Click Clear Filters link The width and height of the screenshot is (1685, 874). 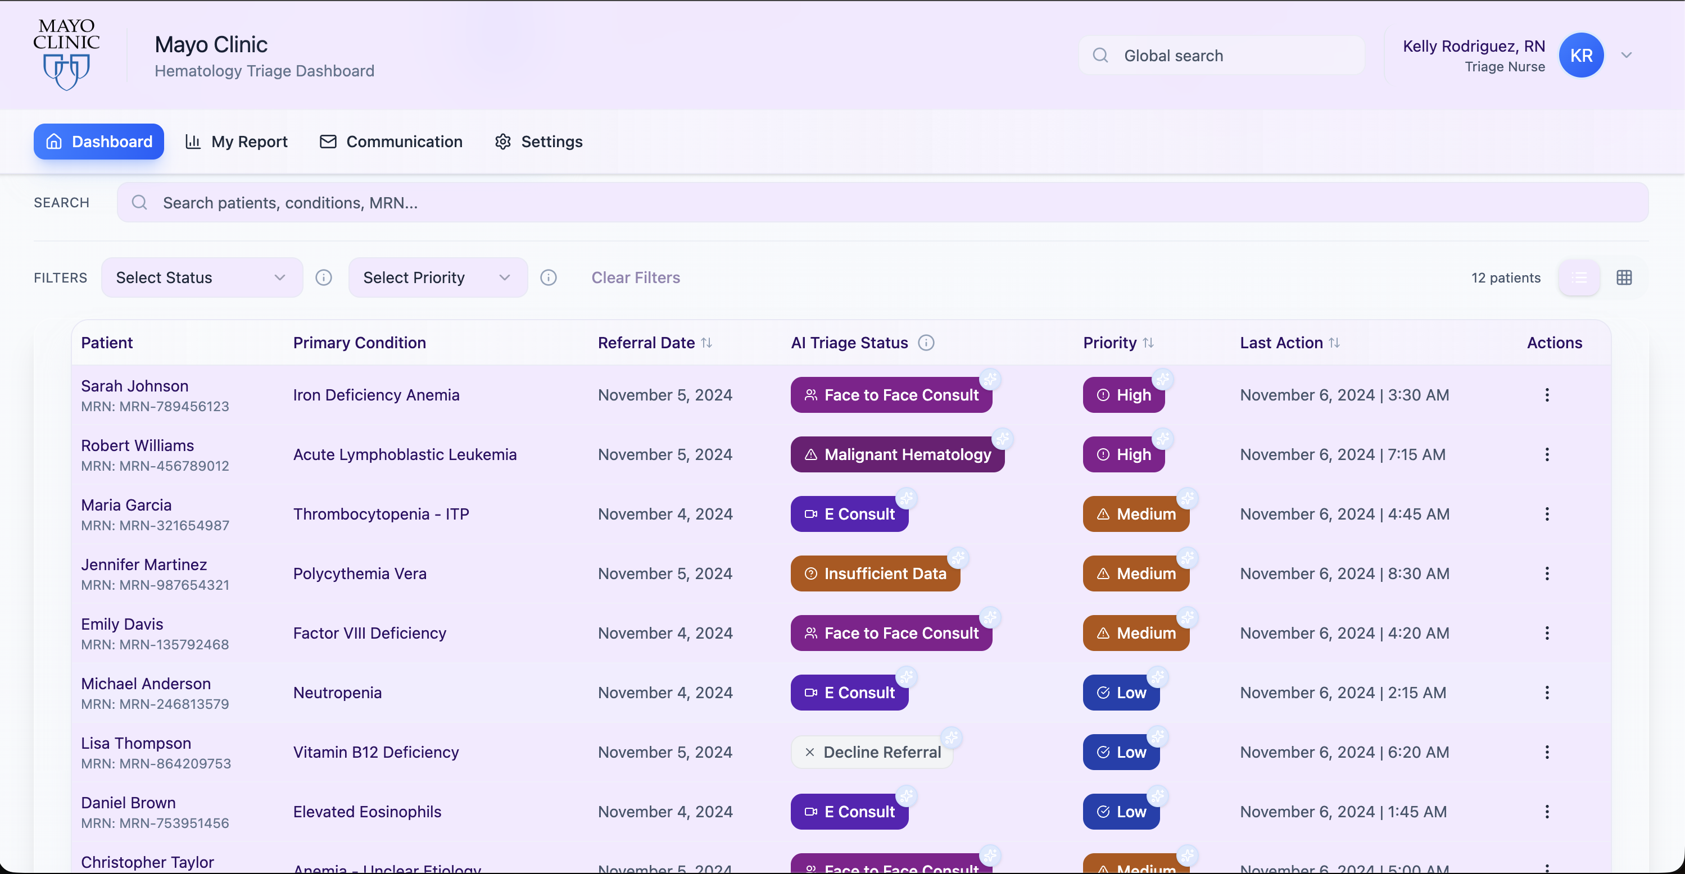pyautogui.click(x=635, y=278)
